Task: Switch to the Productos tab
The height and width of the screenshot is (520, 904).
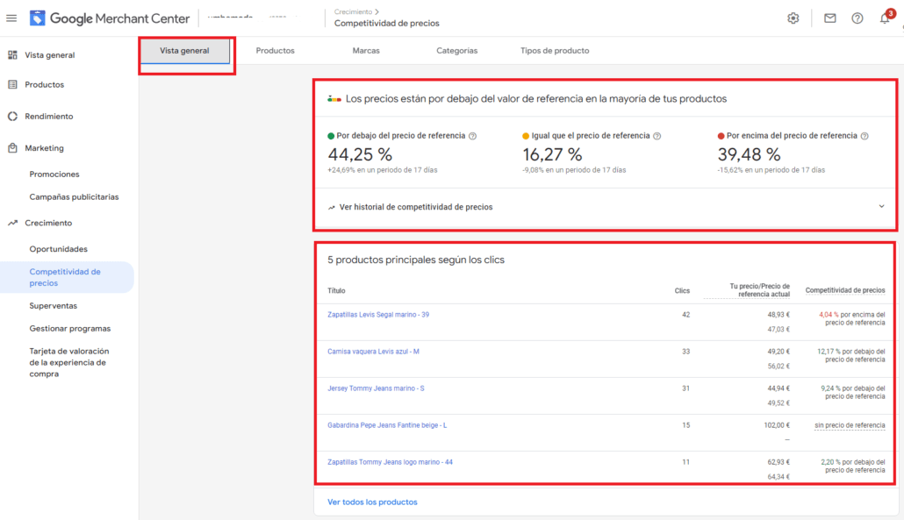Action: point(275,51)
